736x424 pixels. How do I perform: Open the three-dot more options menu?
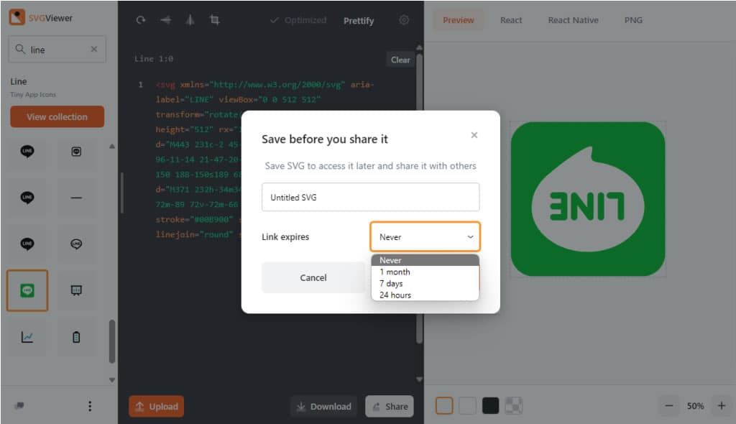click(90, 406)
